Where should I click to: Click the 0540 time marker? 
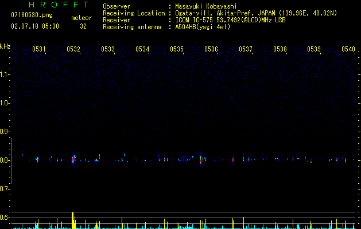click(x=348, y=49)
